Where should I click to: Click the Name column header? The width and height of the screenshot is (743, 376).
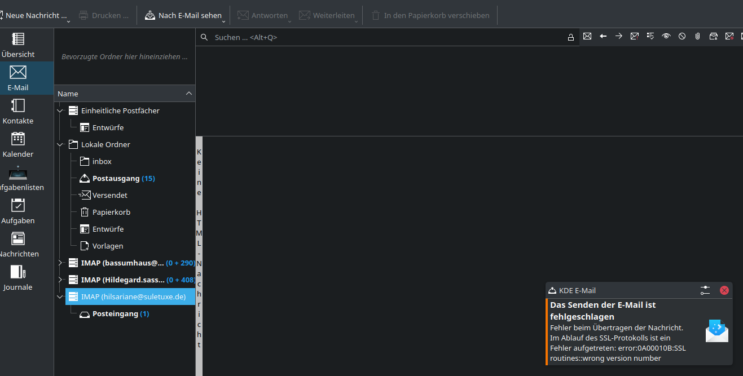[x=125, y=94]
